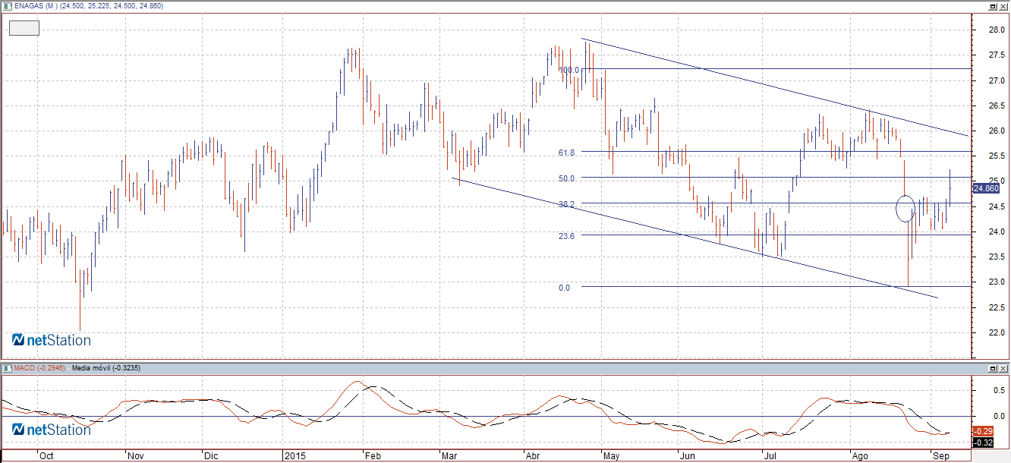Viewport: 1011px width, 463px height.
Task: Click the Media móvil (-0.3235) label
Action: (x=106, y=368)
